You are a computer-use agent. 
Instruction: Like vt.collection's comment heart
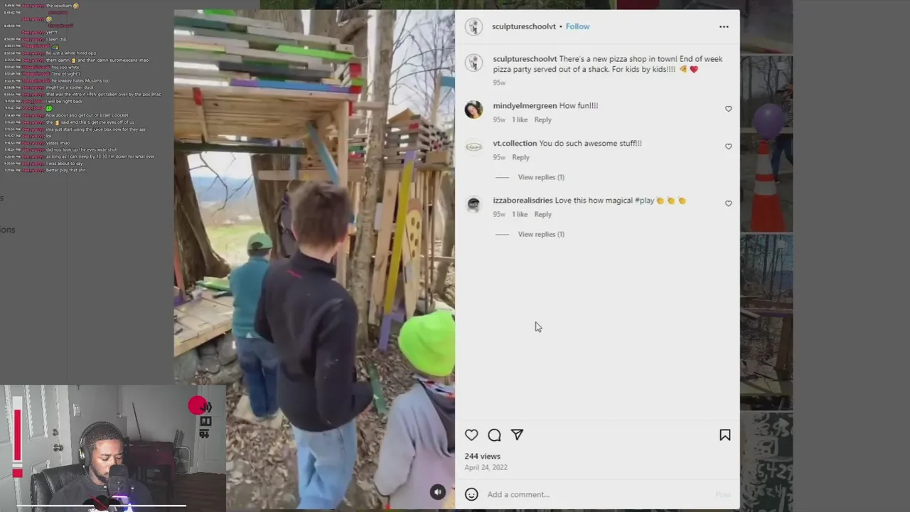pyautogui.click(x=728, y=146)
